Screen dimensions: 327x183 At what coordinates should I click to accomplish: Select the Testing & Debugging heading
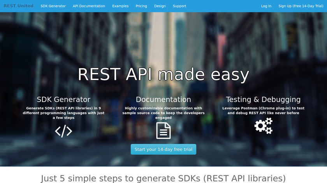point(263,99)
